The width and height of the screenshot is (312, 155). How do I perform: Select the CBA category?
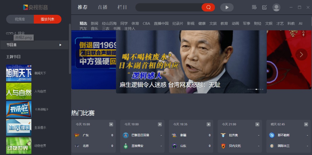[146, 23]
